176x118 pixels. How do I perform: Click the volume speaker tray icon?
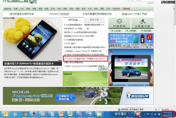coord(156,114)
